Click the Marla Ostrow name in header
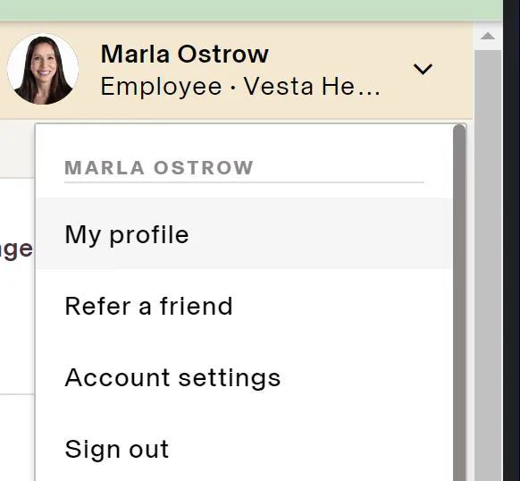The image size is (520, 481). pyautogui.click(x=185, y=54)
